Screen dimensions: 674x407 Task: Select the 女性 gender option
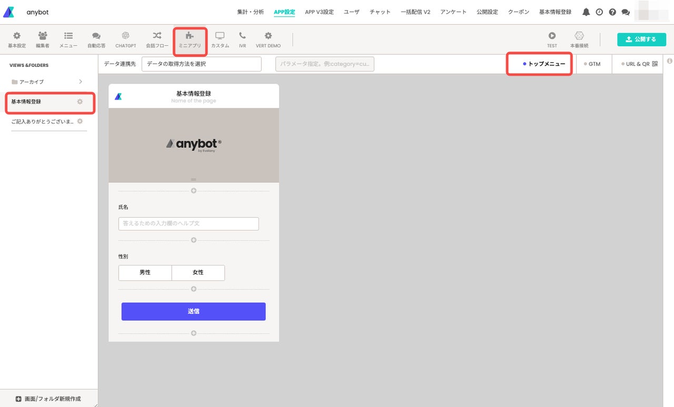[x=198, y=273]
